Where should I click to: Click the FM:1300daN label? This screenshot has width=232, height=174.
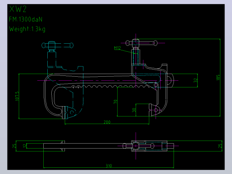[x=26, y=19]
